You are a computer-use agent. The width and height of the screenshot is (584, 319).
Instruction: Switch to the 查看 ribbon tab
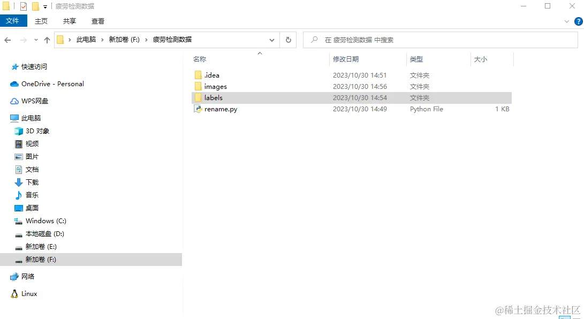[98, 21]
